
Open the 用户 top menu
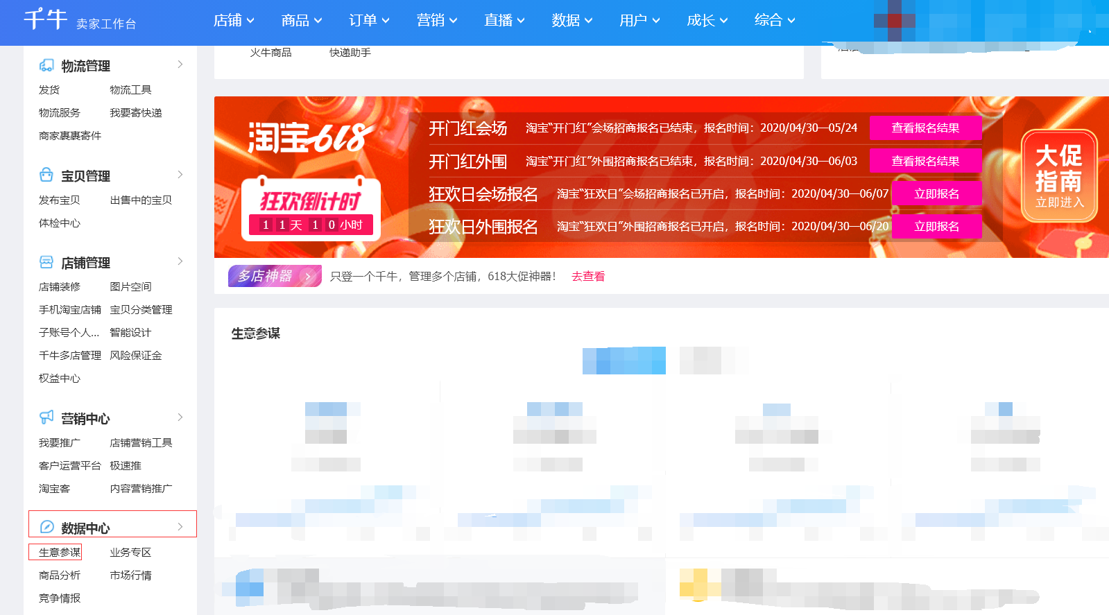pos(639,21)
